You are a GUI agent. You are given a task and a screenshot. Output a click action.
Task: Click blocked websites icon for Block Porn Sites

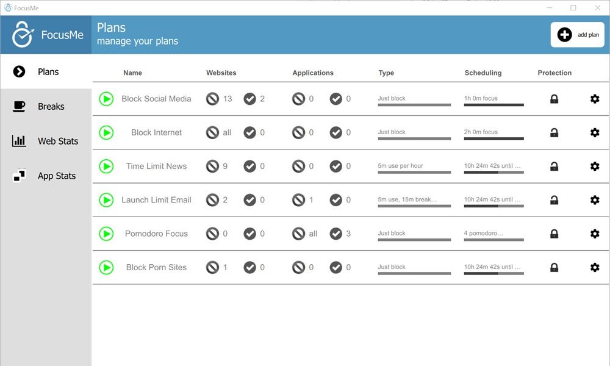point(212,268)
